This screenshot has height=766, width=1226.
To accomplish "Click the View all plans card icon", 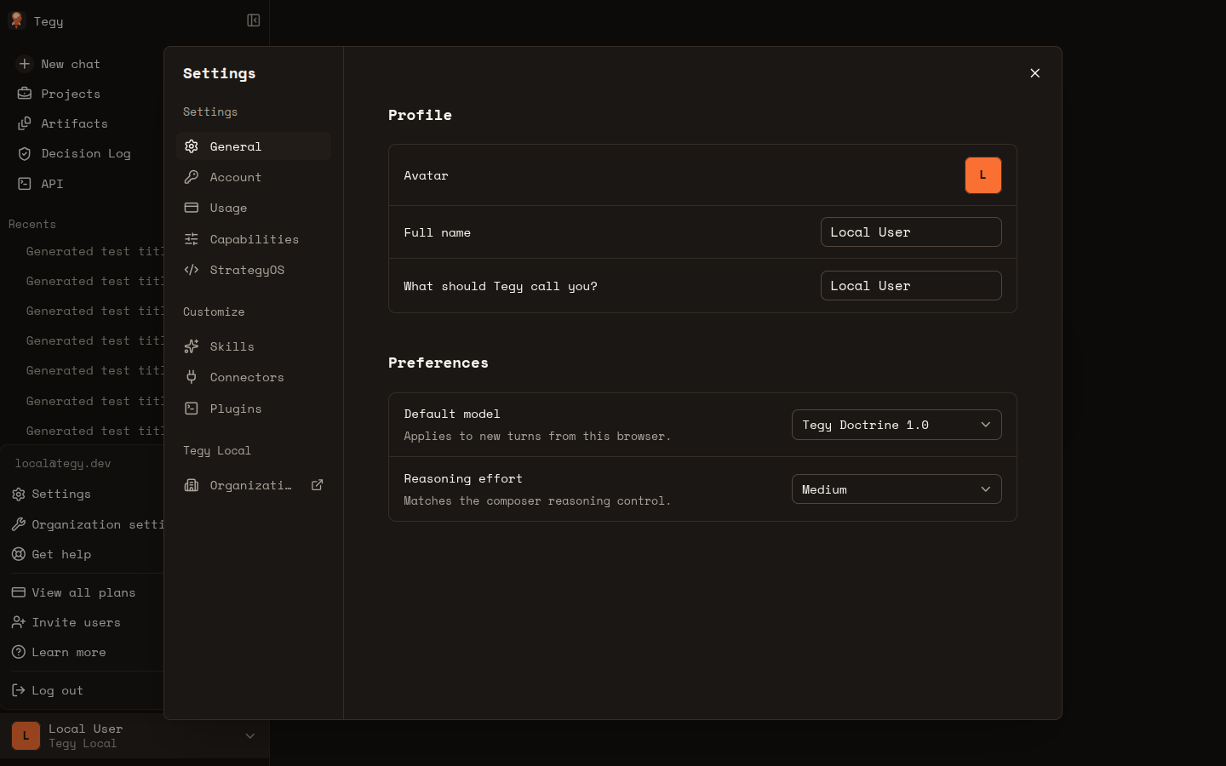I will [19, 592].
